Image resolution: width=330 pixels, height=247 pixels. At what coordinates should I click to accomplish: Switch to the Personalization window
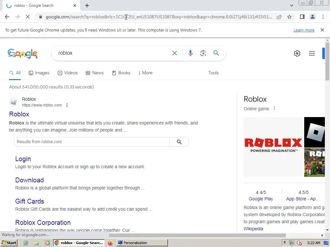(x=142, y=243)
